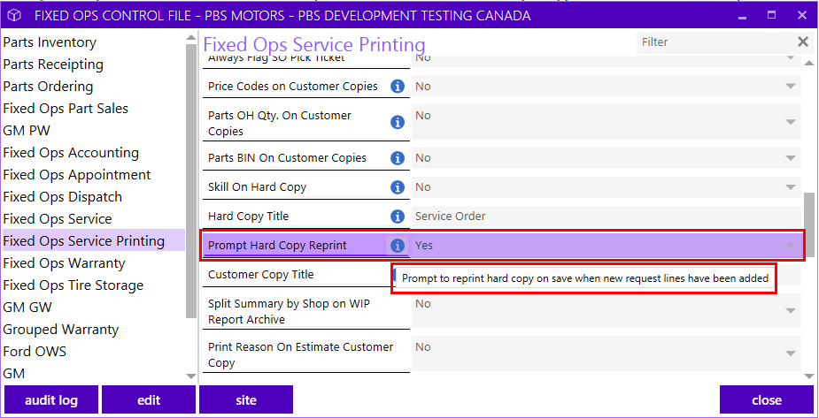819x418 pixels.
Task: Select Fixed Ops Warranty in the sidebar
Action: coord(64,263)
